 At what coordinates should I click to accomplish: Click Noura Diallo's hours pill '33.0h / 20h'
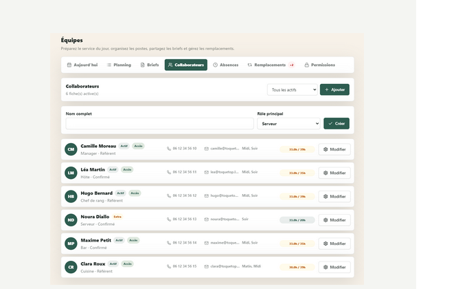pyautogui.click(x=297, y=220)
